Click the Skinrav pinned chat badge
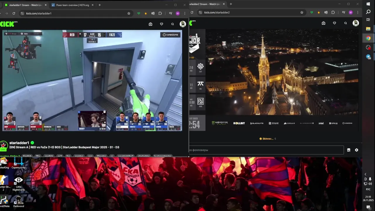375x211 pixels. click(268, 139)
